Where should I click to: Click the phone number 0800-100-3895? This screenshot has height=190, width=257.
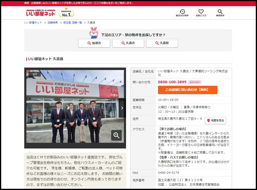point(172,82)
